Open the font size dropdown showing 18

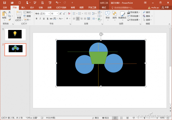(58, 14)
